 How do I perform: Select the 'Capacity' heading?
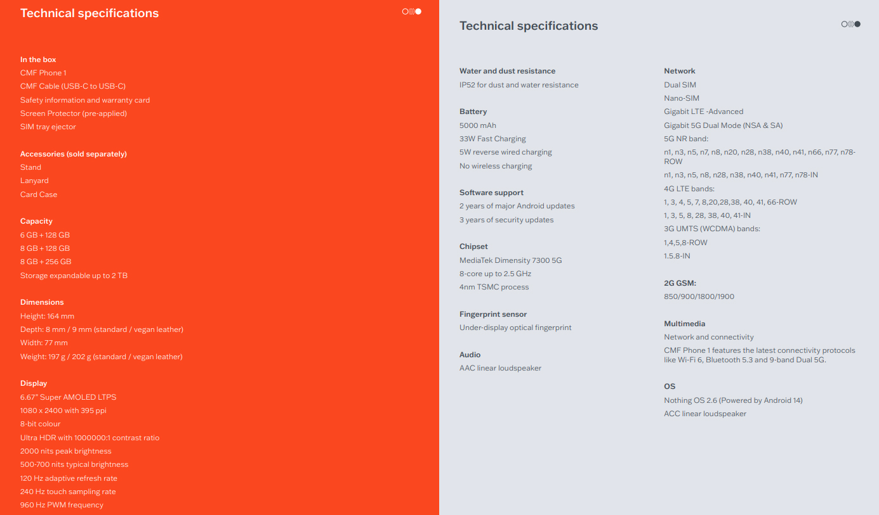36,221
